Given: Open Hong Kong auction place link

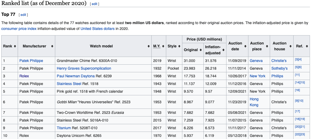Looking at the screenshot, I should 254,102.
